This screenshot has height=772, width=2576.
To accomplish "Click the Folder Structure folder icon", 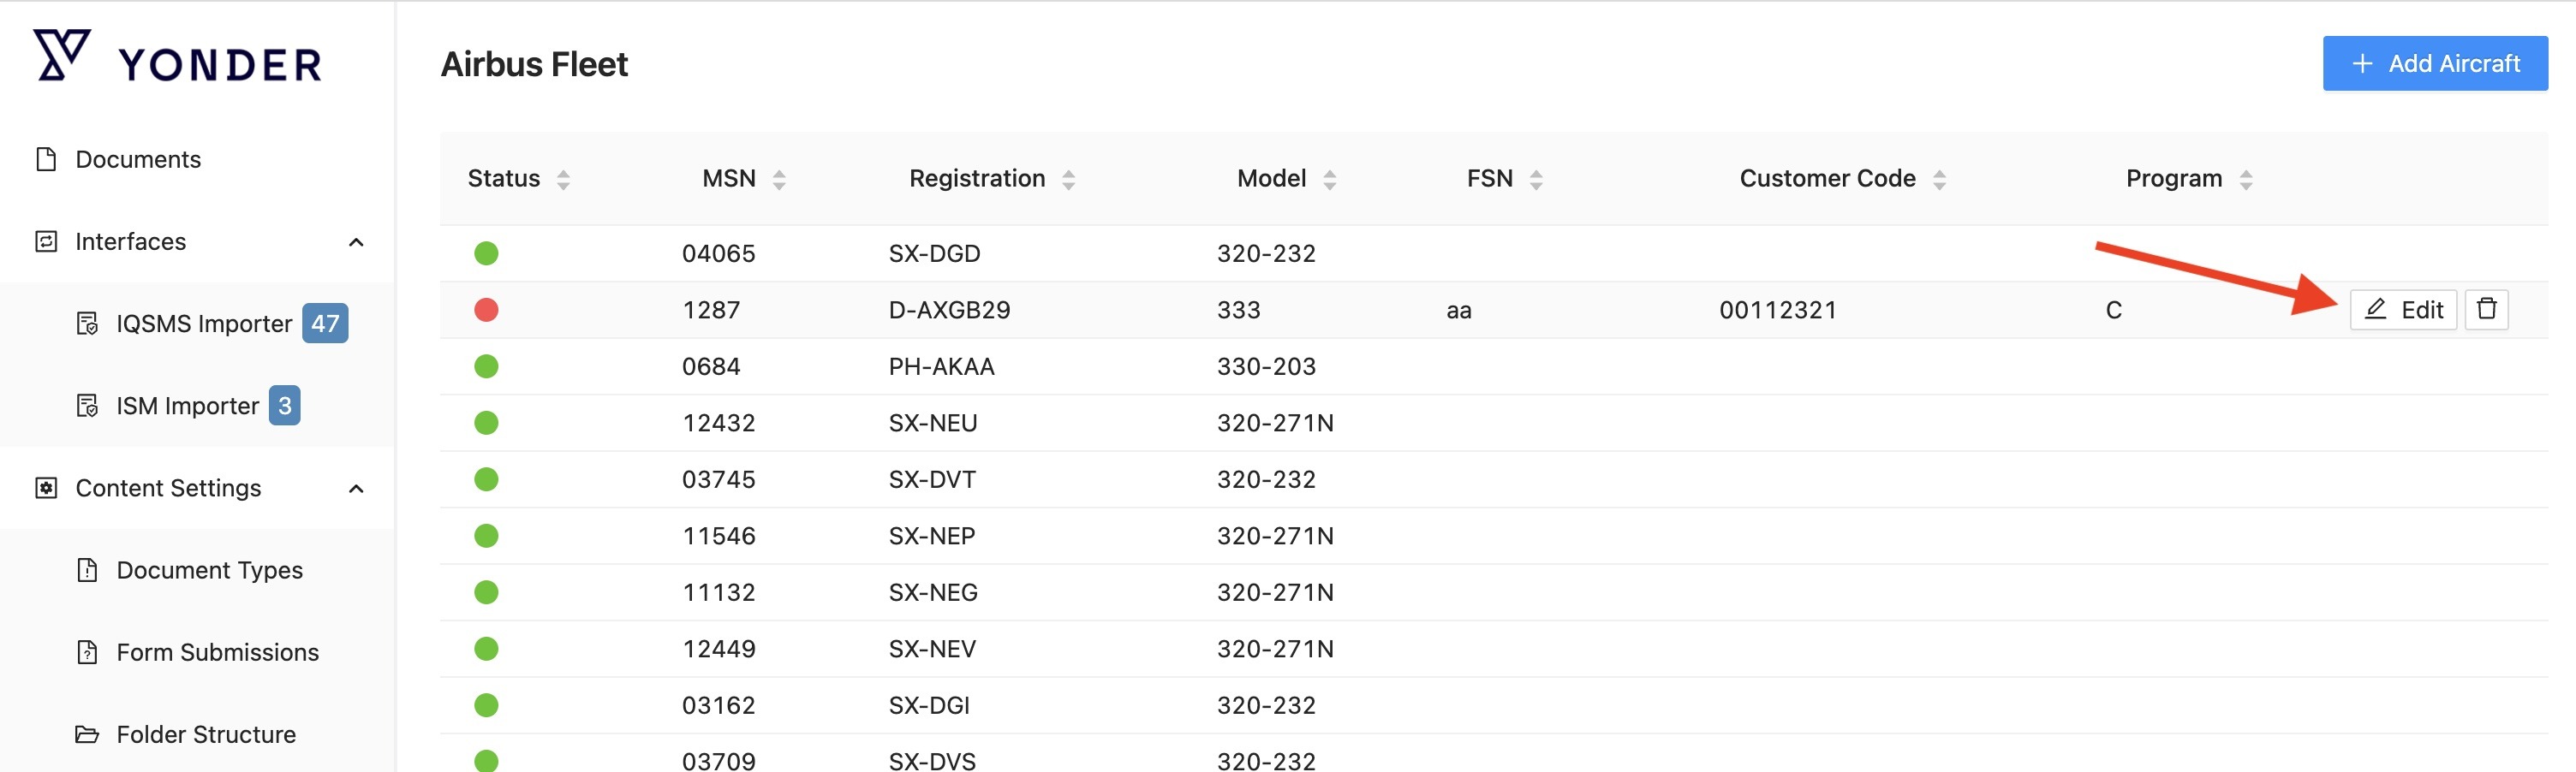I will click(87, 735).
